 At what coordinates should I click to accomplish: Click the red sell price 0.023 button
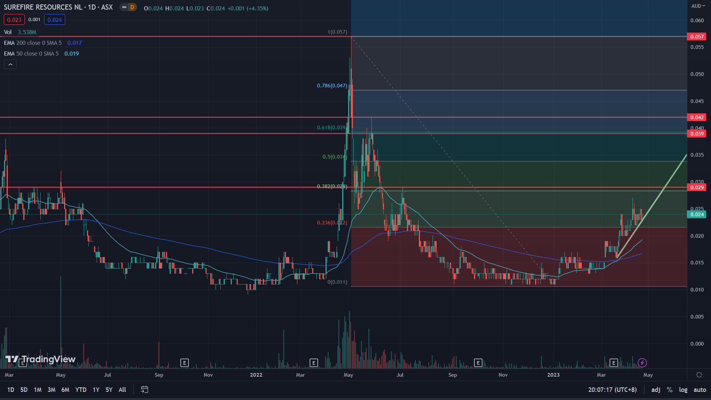pos(14,20)
